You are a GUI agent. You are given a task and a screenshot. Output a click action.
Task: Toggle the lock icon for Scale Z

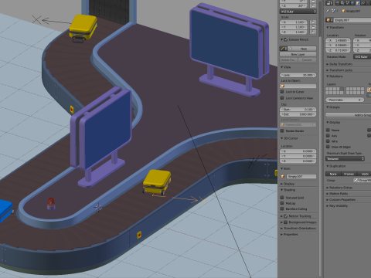[x=313, y=32]
